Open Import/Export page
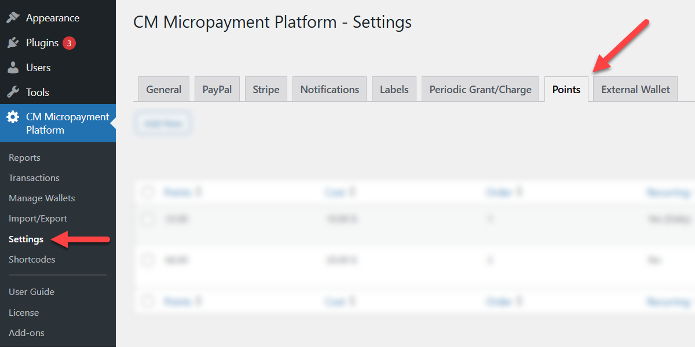 coord(38,218)
